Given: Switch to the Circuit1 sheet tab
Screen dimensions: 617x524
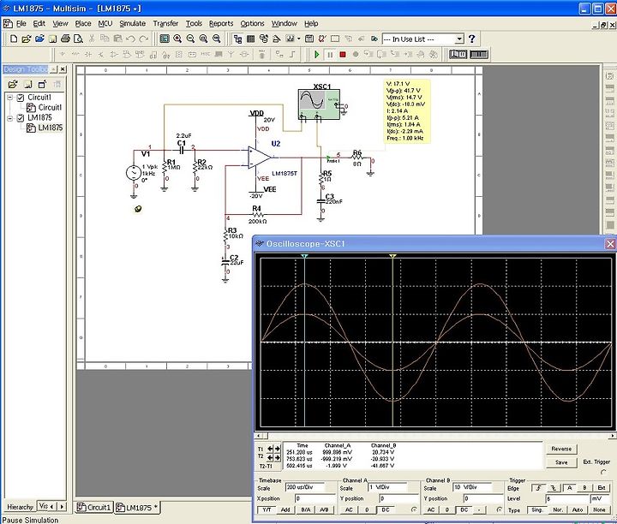Looking at the screenshot, I should tap(93, 507).
